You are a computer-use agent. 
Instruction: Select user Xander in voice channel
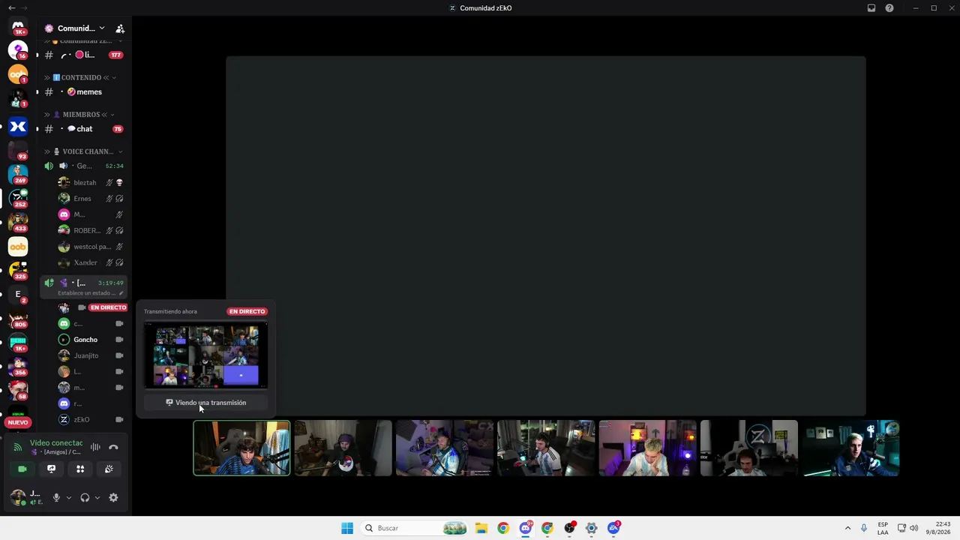91,263
